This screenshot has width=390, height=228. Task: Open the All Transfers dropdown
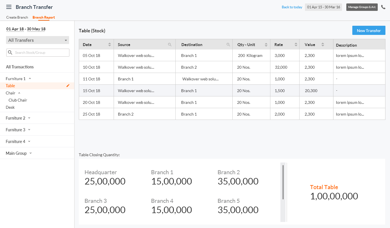click(38, 40)
